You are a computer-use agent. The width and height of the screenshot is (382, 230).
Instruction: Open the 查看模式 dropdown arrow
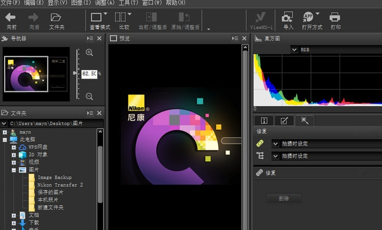pyautogui.click(x=106, y=14)
